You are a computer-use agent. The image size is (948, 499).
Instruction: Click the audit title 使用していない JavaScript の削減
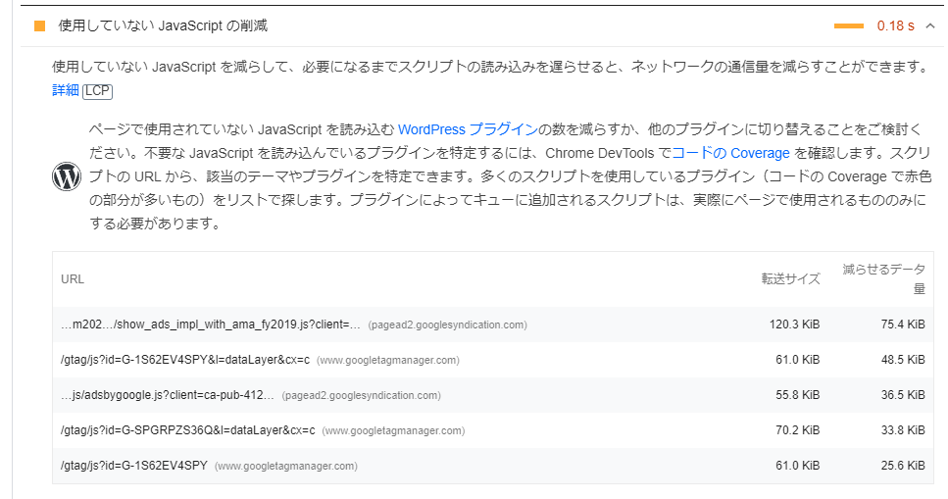(x=163, y=26)
